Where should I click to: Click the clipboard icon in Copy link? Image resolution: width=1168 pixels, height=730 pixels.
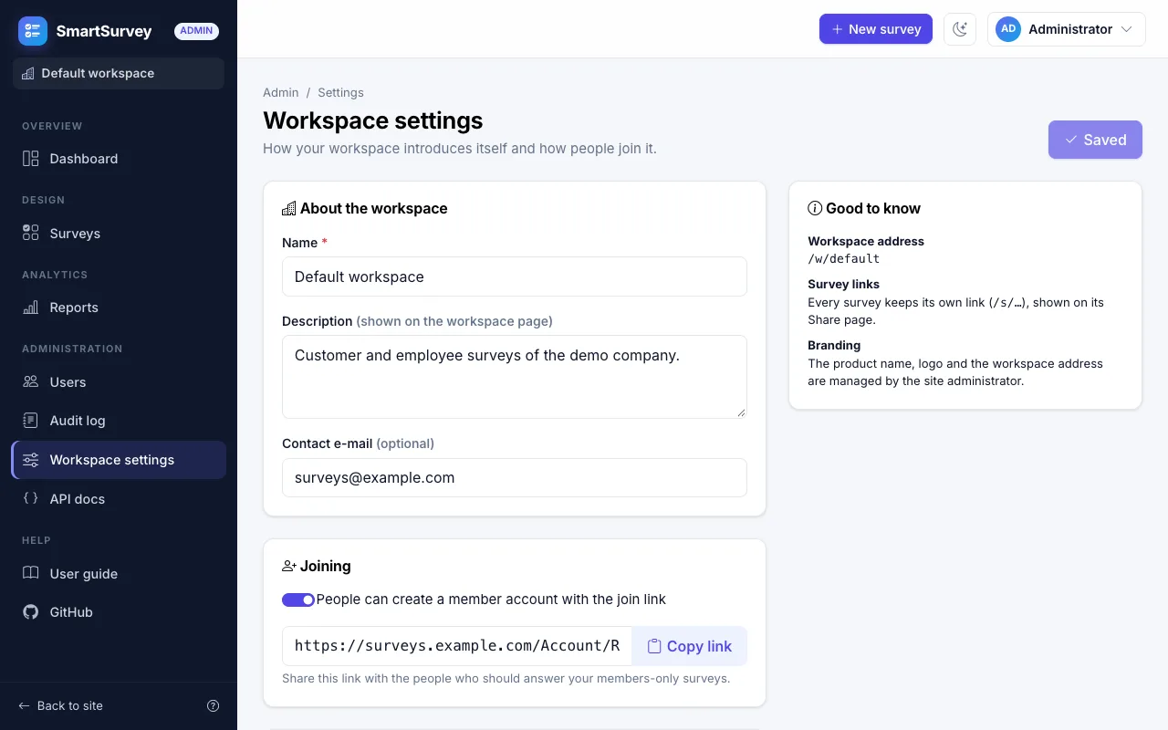coord(654,646)
